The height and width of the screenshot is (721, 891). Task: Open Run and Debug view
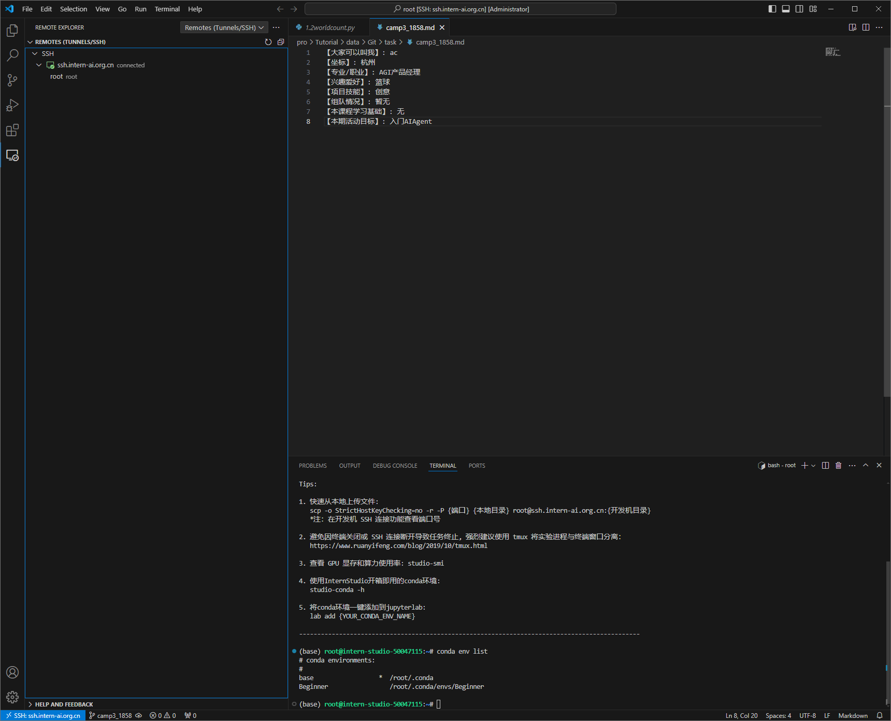12,105
